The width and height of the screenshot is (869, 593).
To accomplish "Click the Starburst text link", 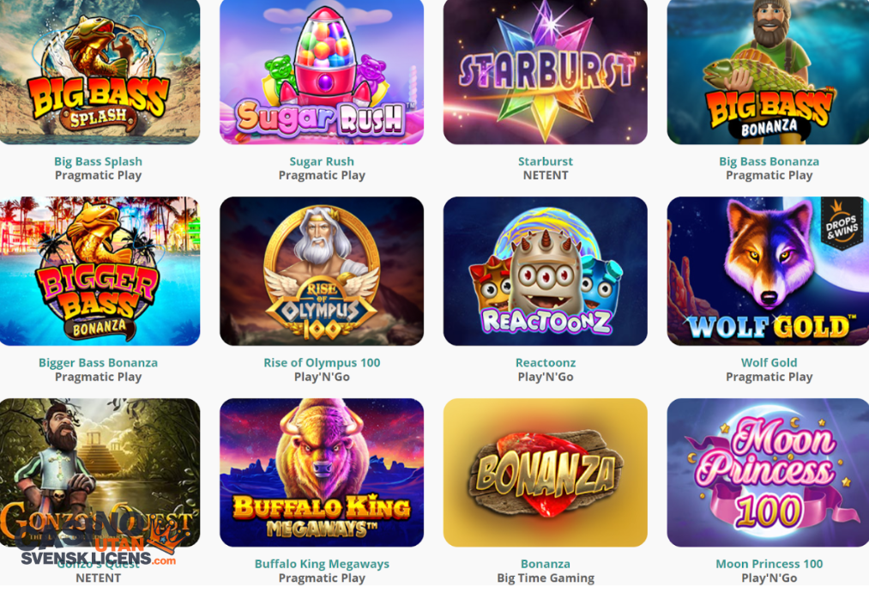I will (546, 161).
